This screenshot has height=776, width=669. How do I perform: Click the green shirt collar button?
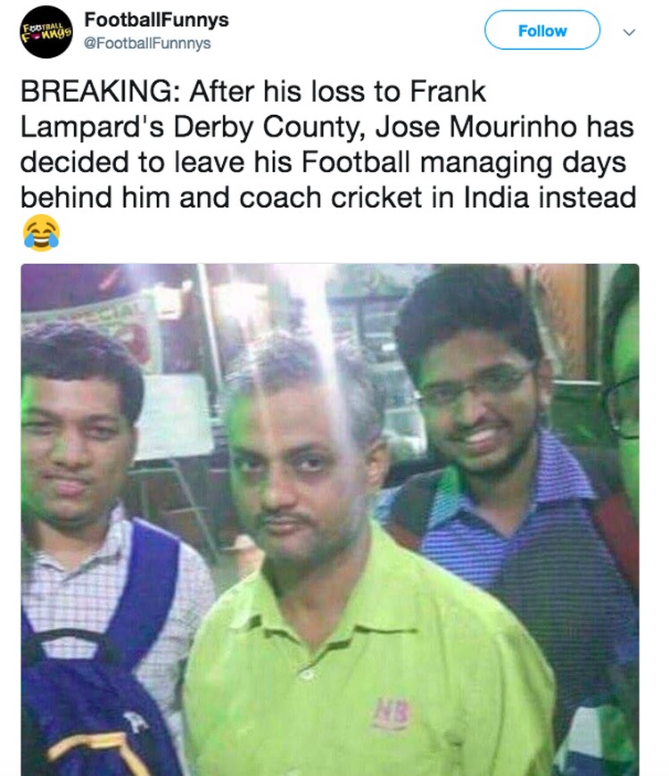[x=307, y=674]
